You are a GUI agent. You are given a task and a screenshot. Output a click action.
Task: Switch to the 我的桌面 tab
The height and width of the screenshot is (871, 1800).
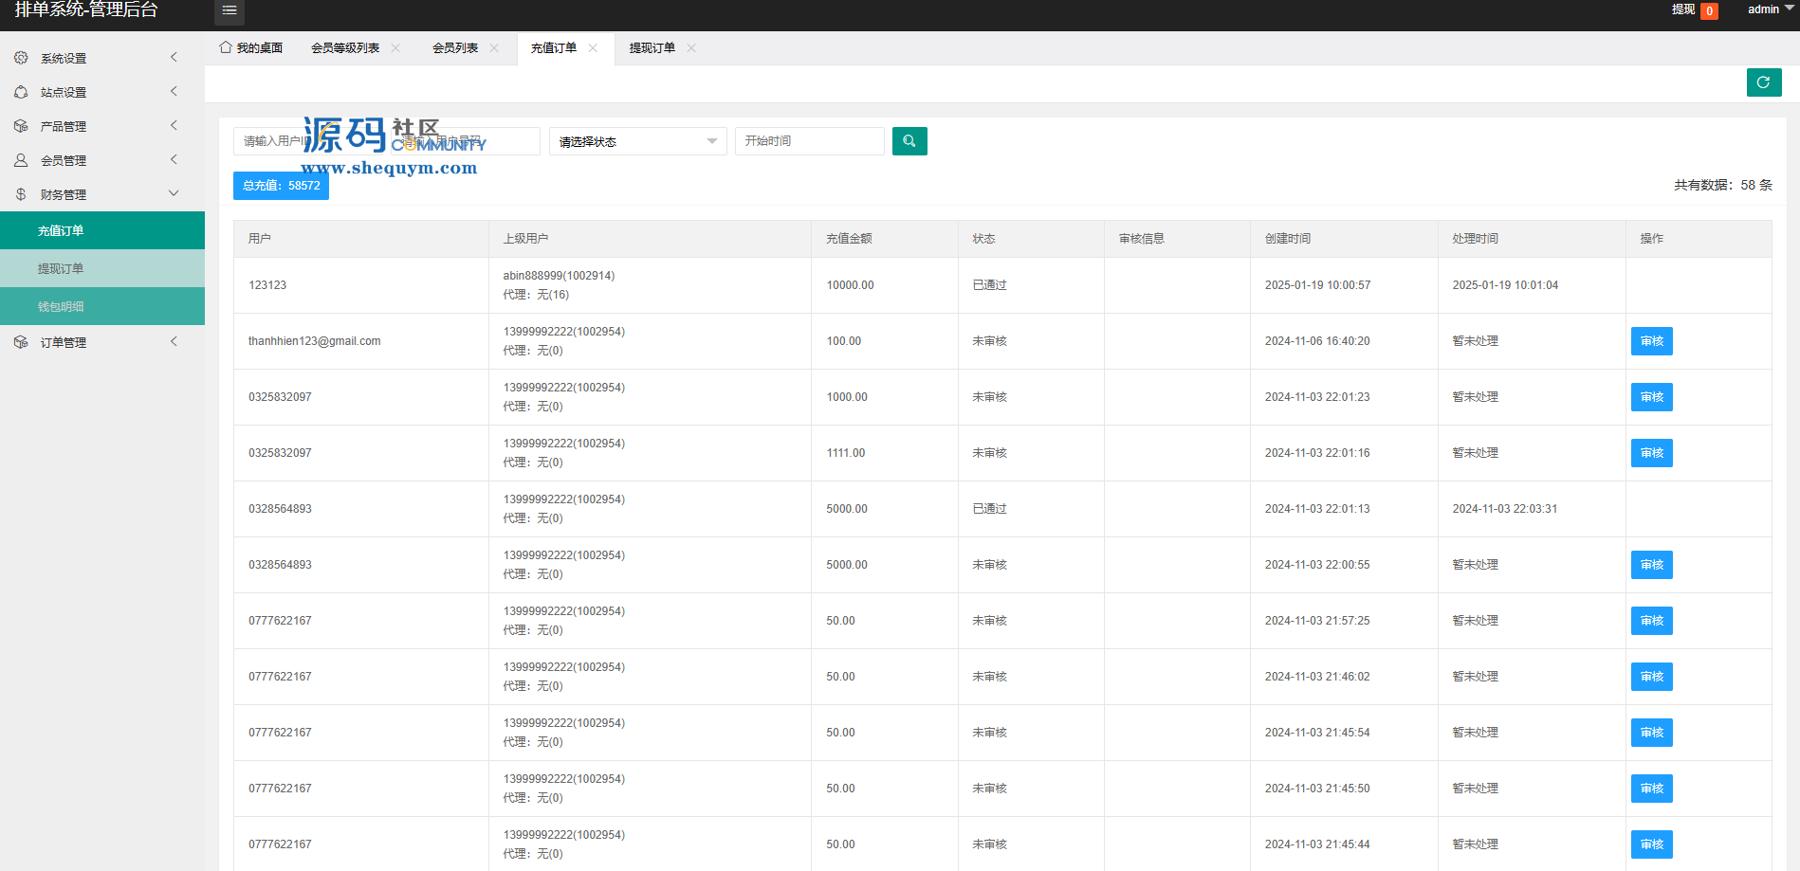coord(251,48)
